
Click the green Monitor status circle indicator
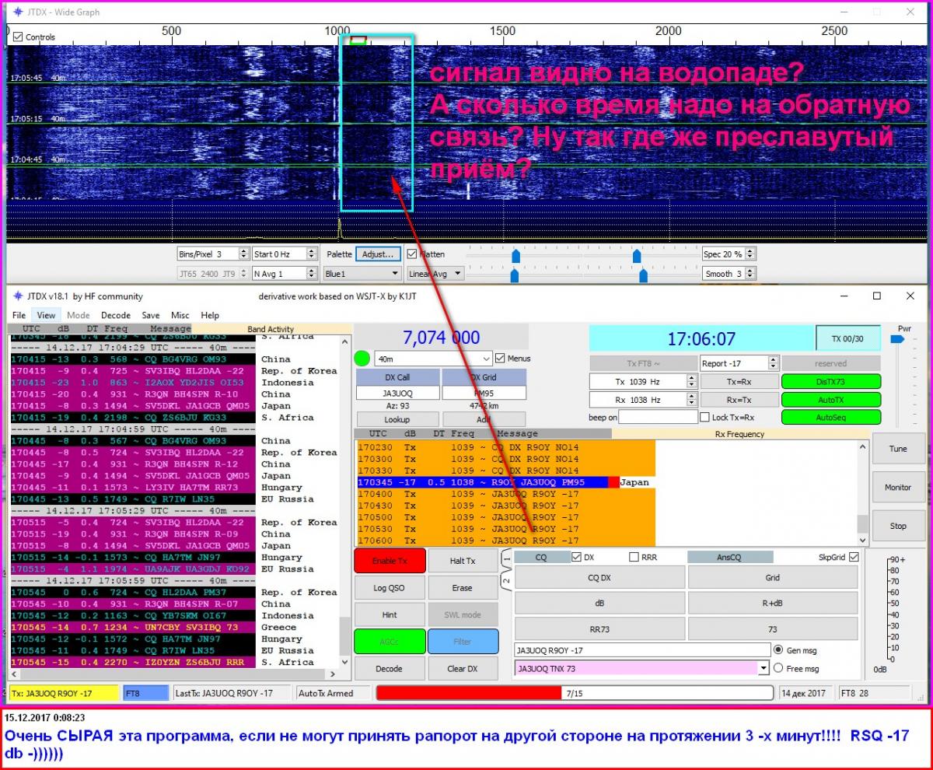[362, 359]
